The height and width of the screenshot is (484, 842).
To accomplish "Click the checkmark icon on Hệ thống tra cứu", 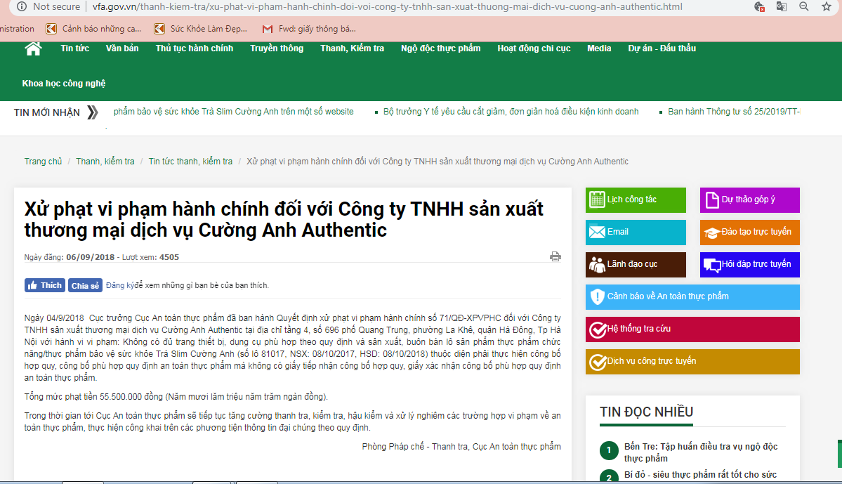I will pyautogui.click(x=598, y=329).
